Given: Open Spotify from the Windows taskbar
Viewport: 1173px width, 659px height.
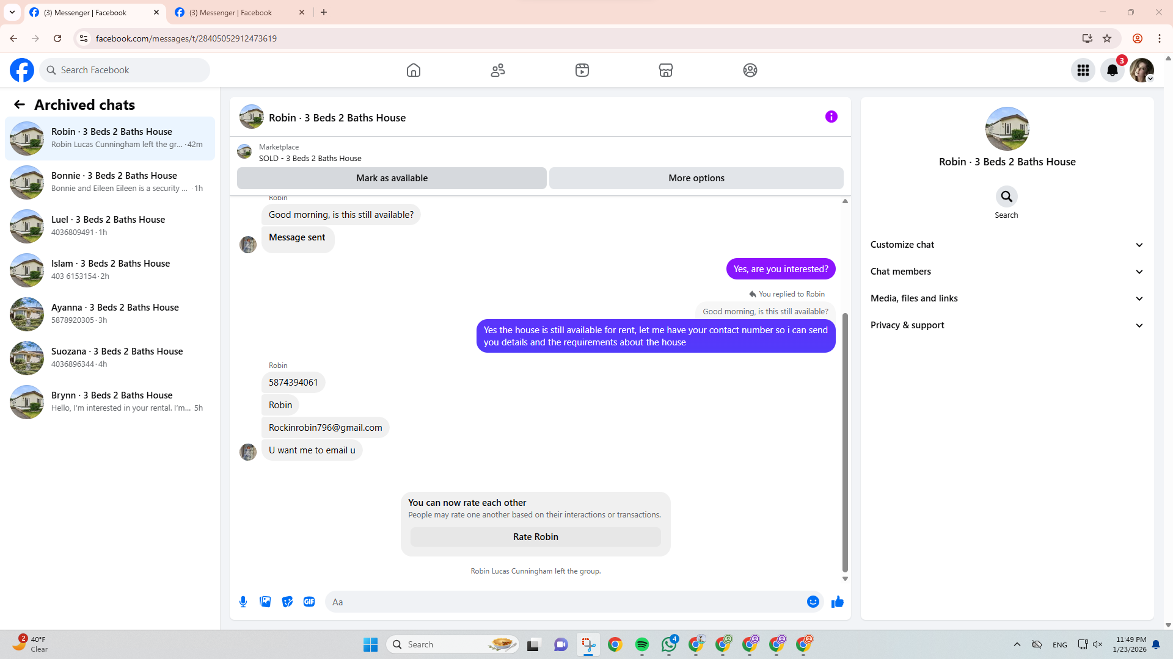Looking at the screenshot, I should [641, 644].
